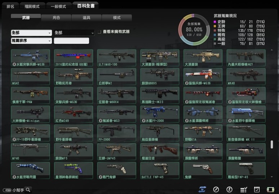Viewport: 279px width, 194px height.
Task: Select the 百科全書 encyclopedia tab
Action: pos(85,6)
